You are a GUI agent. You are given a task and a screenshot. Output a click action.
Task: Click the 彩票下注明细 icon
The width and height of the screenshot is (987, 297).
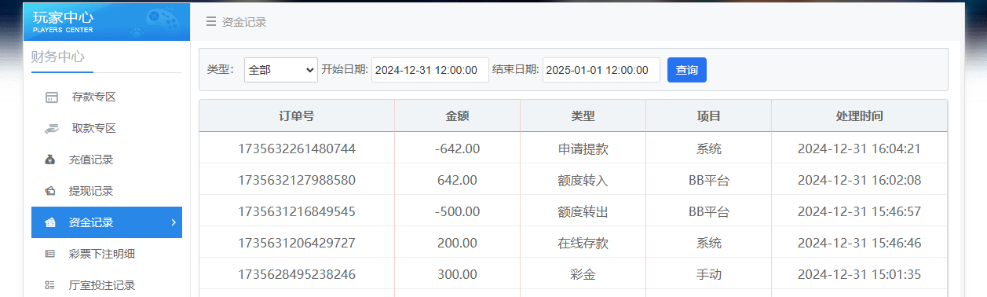tap(50, 254)
